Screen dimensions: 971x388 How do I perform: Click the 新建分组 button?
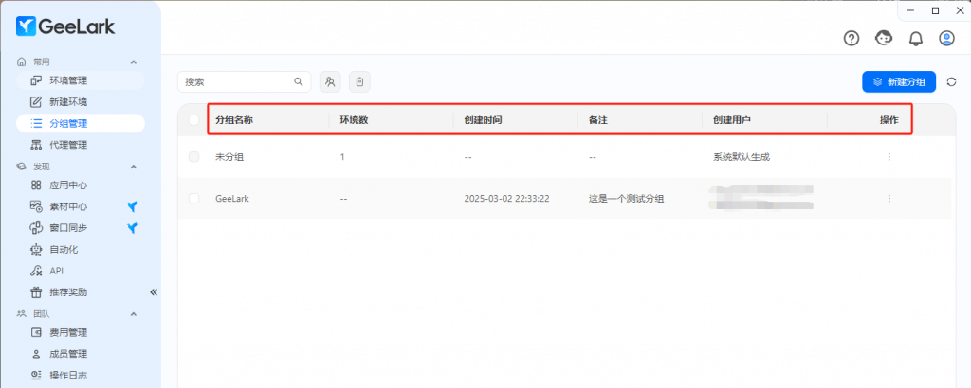point(899,82)
